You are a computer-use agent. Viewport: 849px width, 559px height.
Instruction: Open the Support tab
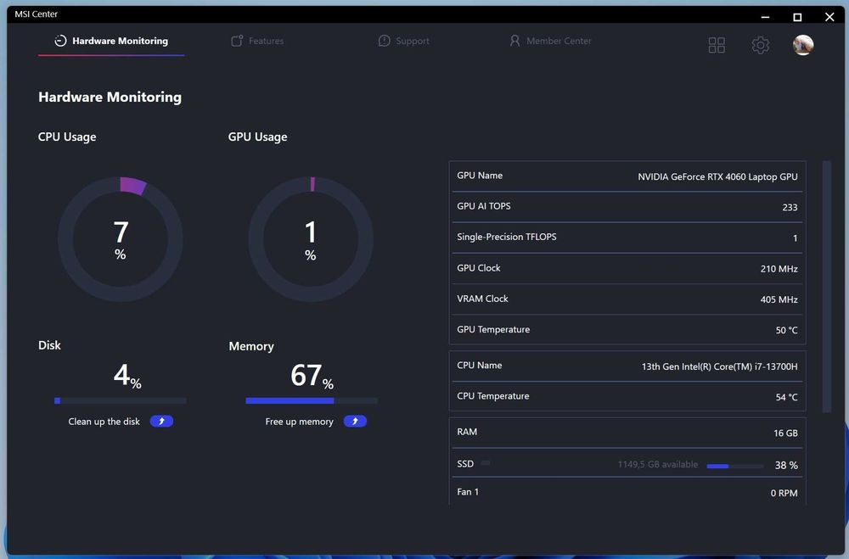coord(403,41)
